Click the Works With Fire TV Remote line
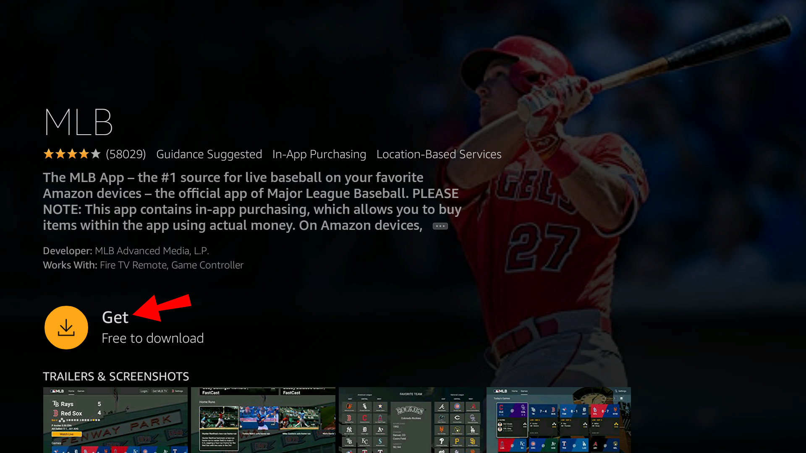 point(143,265)
